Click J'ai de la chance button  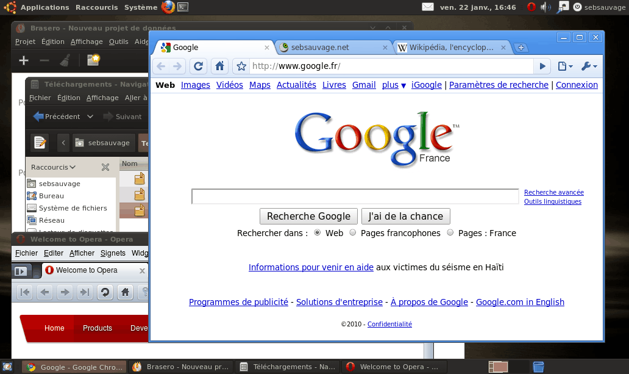(x=405, y=216)
